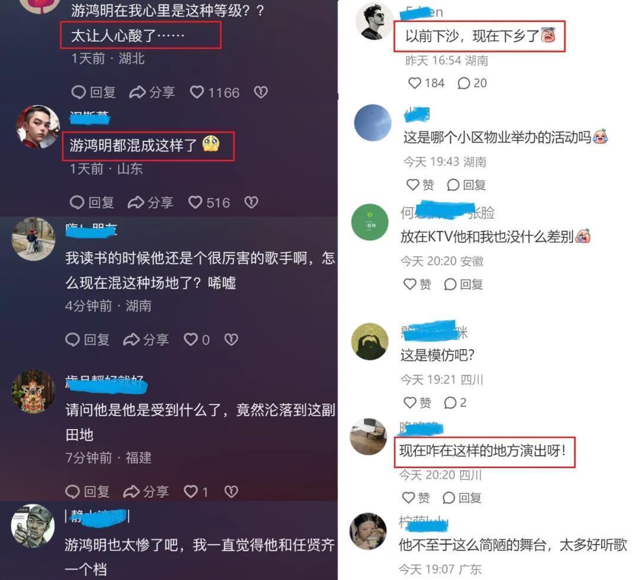Open the green circle avatar profile
The width and height of the screenshot is (640, 580).
370,222
